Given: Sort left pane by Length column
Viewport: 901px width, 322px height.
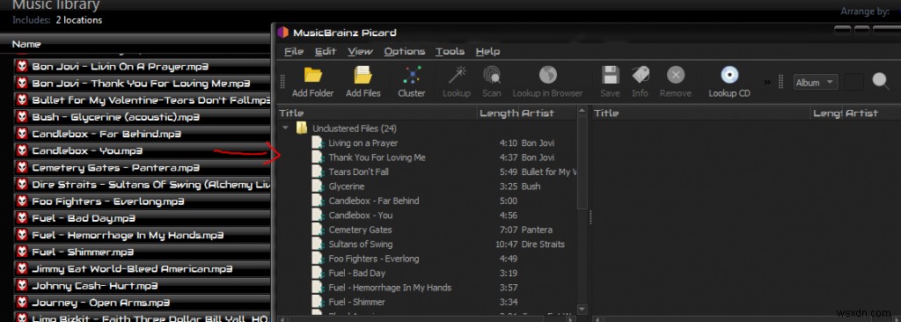Looking at the screenshot, I should [498, 113].
